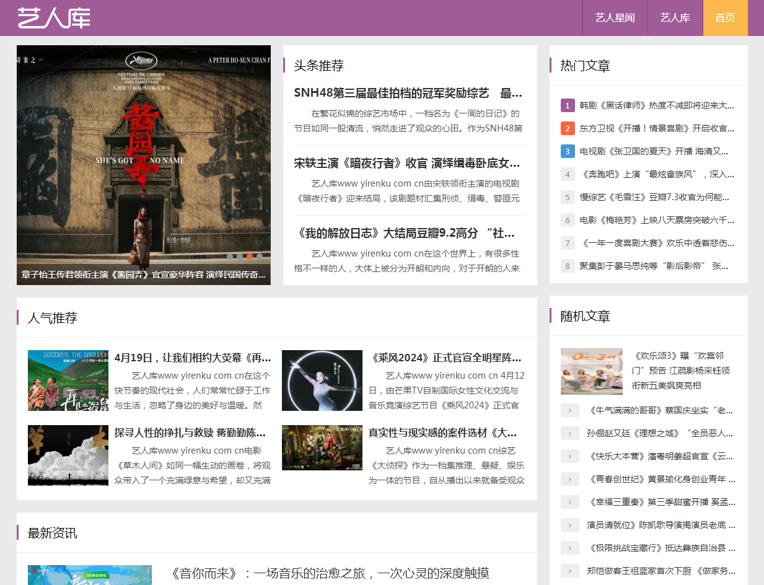
Task: Open hot article 聚集彭于晏马思纯等"影后影帝"
Action: pyautogui.click(x=654, y=266)
